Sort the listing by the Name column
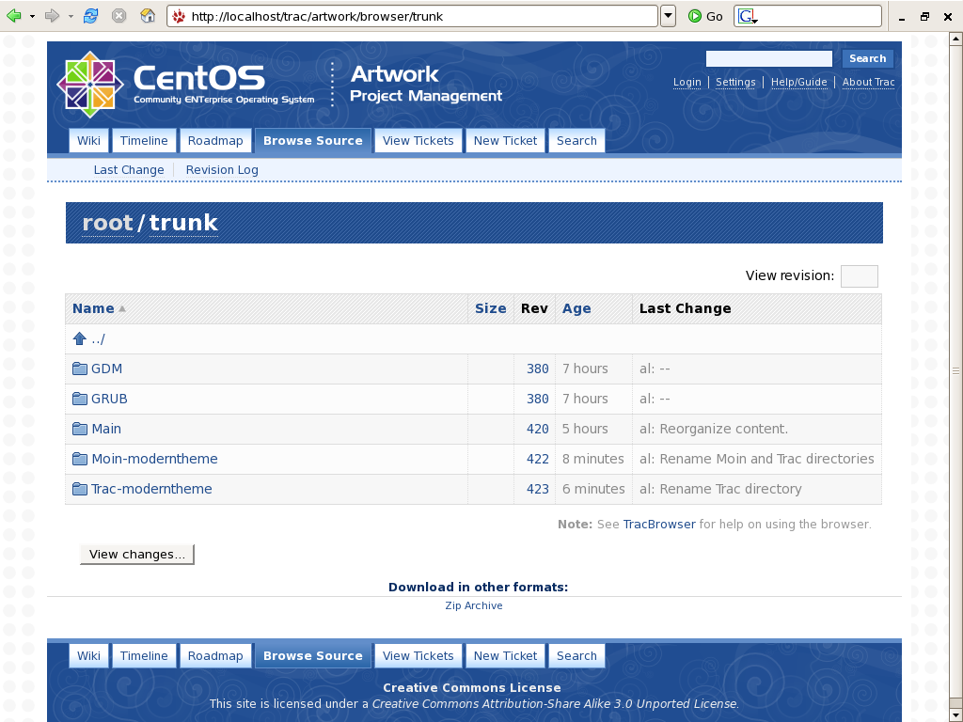The width and height of the screenshot is (963, 722). (x=93, y=308)
